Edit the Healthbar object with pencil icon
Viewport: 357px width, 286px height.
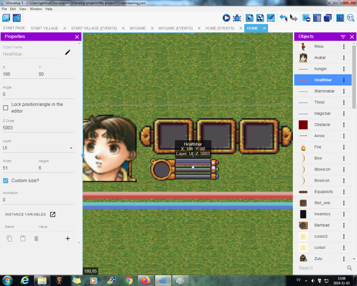[x=68, y=52]
